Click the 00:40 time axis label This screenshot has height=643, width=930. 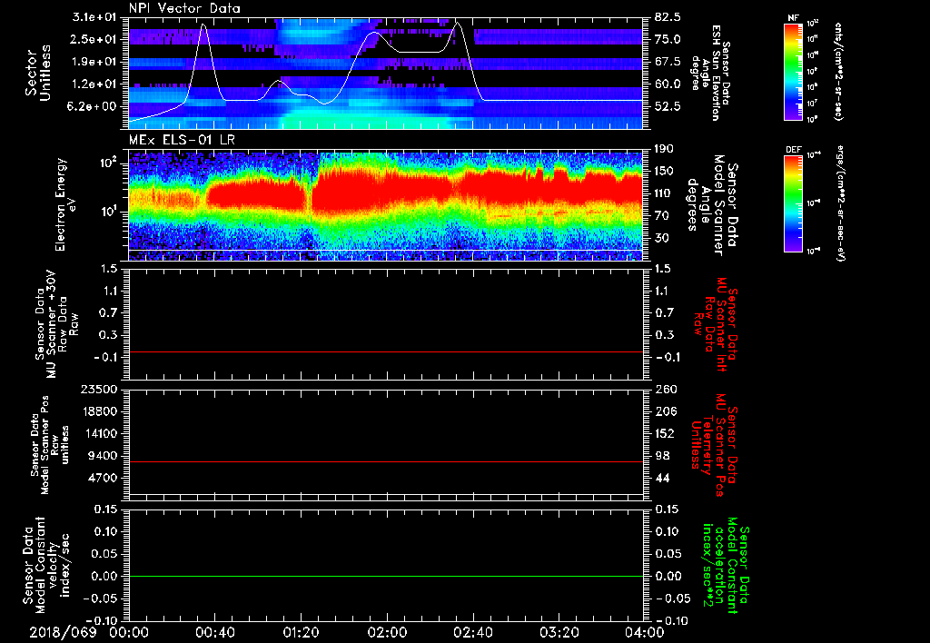click(x=214, y=632)
